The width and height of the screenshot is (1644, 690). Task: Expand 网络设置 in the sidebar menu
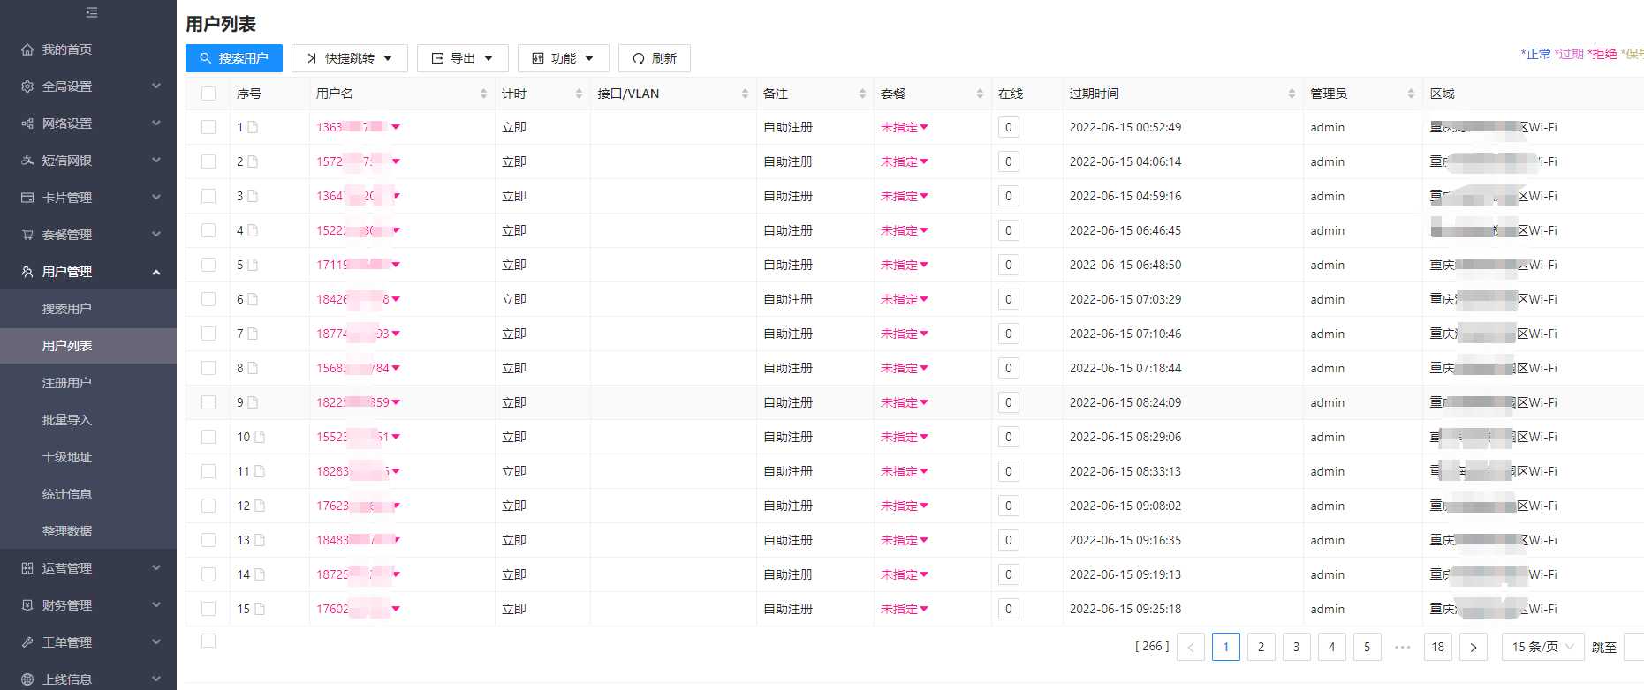(x=88, y=124)
